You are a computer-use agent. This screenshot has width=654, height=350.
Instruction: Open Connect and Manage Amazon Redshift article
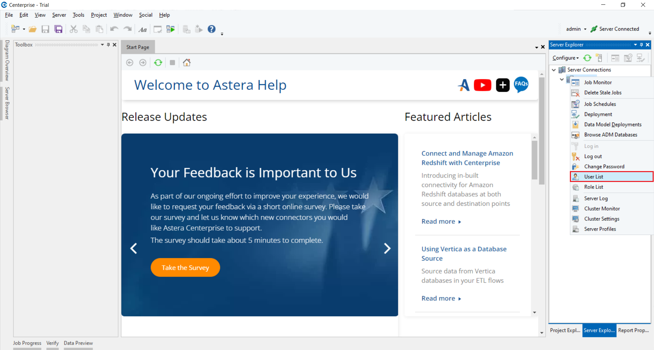click(x=467, y=158)
